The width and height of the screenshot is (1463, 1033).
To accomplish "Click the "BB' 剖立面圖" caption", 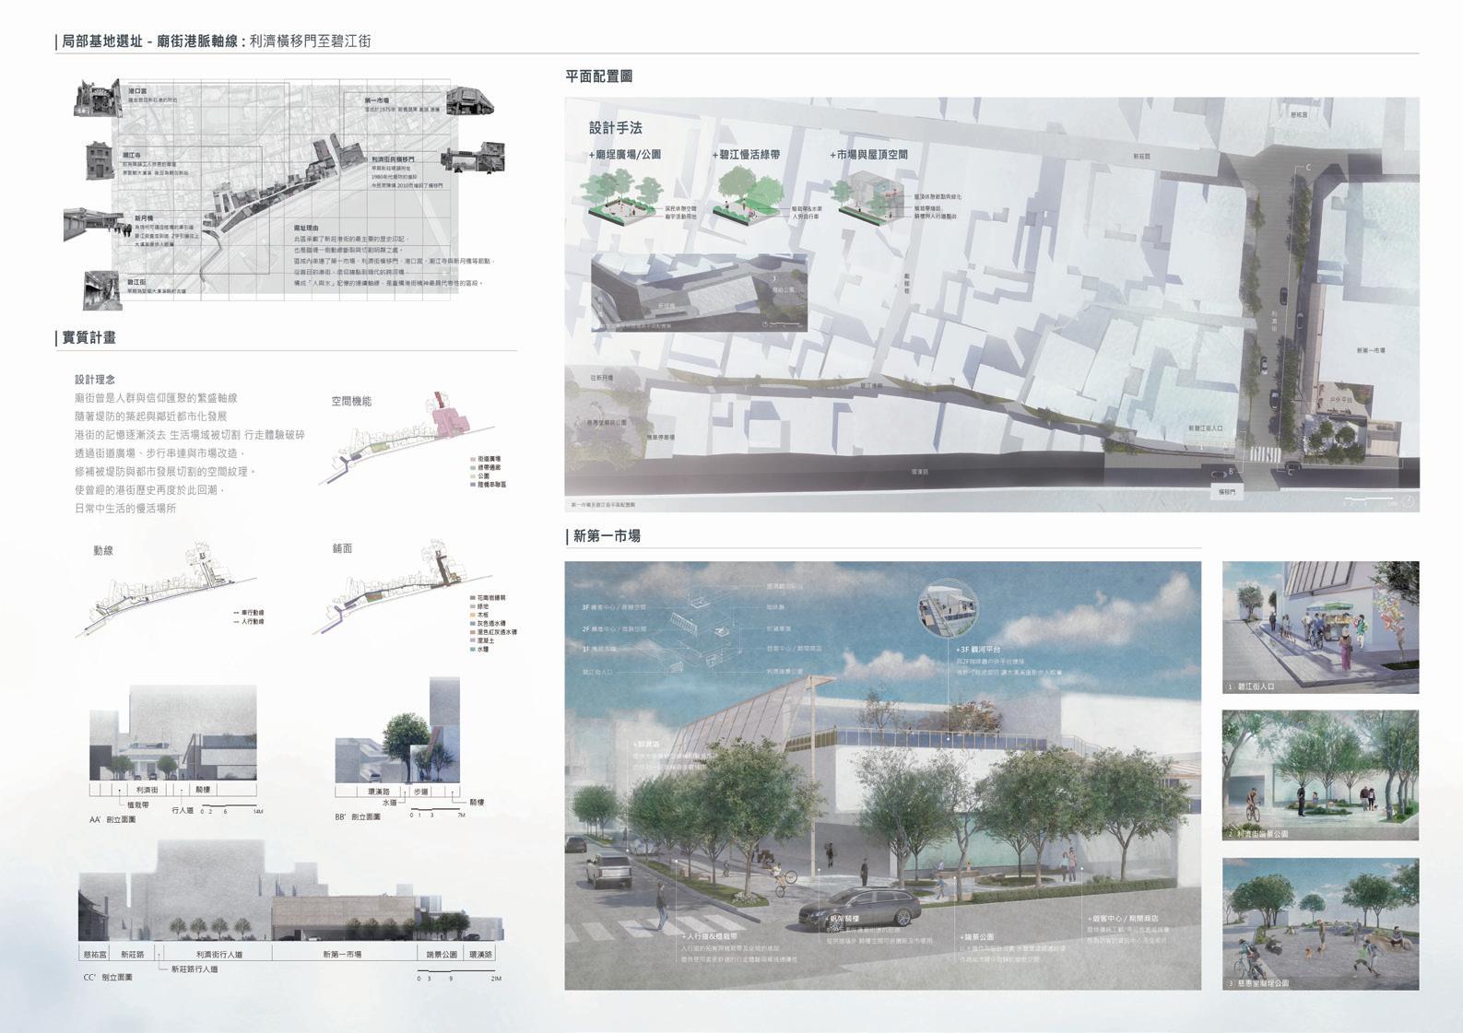I will click(359, 817).
